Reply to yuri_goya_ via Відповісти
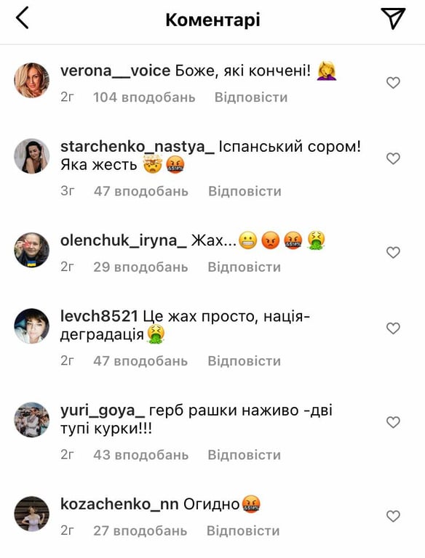The height and width of the screenshot is (558, 425). coord(245,455)
